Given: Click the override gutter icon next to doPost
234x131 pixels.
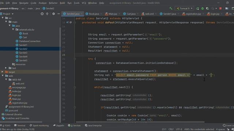Looking at the screenshot, I should [67, 23].
